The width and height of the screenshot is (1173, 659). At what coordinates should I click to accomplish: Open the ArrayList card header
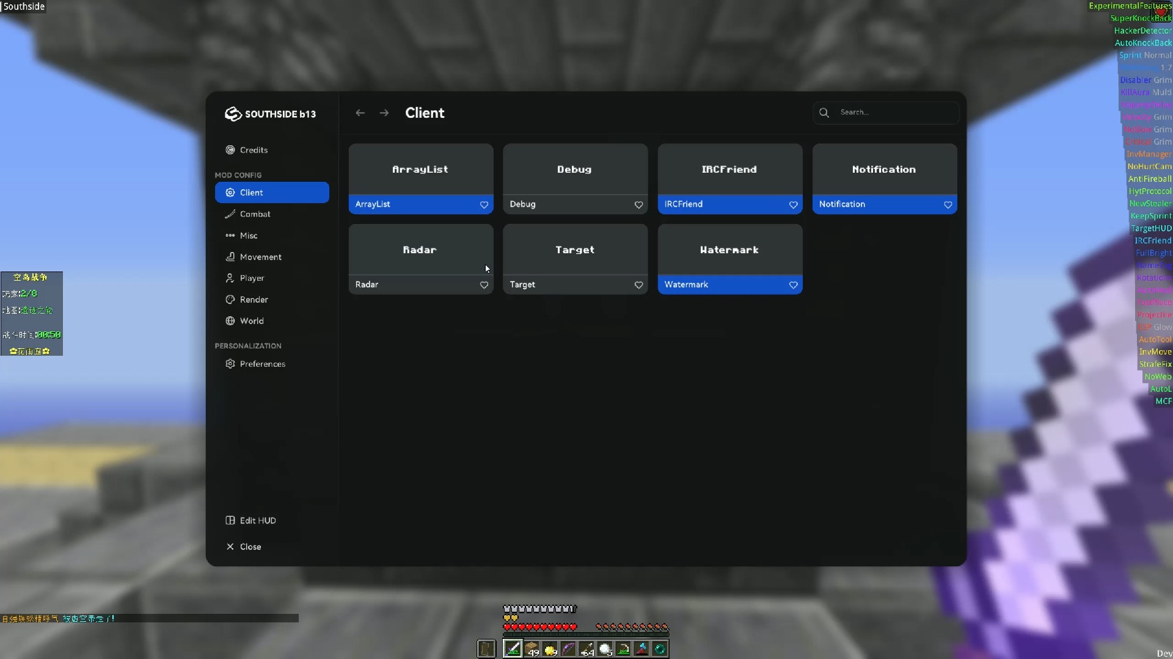click(x=421, y=169)
